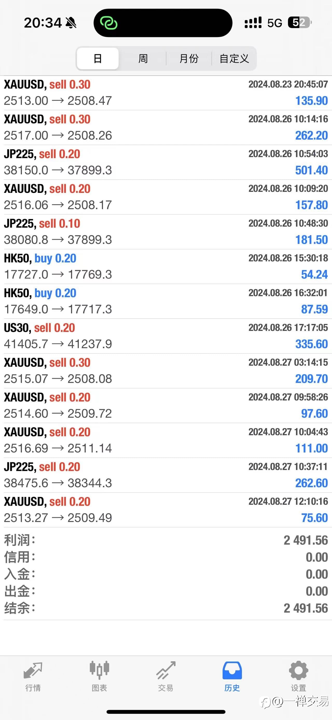Screen dimensions: 332x720
Task: Select the 自定义 custom period tab
Action: coord(234,58)
